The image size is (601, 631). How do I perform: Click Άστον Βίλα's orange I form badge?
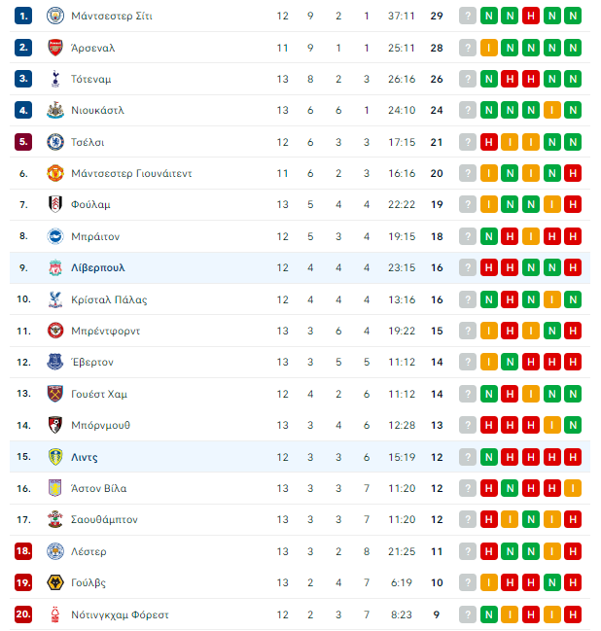[573, 488]
